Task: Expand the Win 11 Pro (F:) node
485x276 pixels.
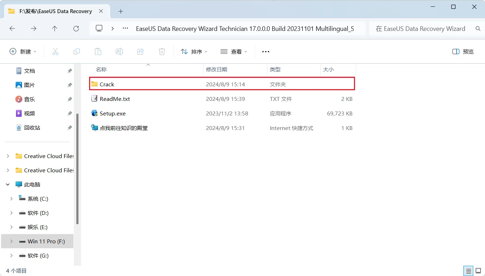Action: pos(11,241)
